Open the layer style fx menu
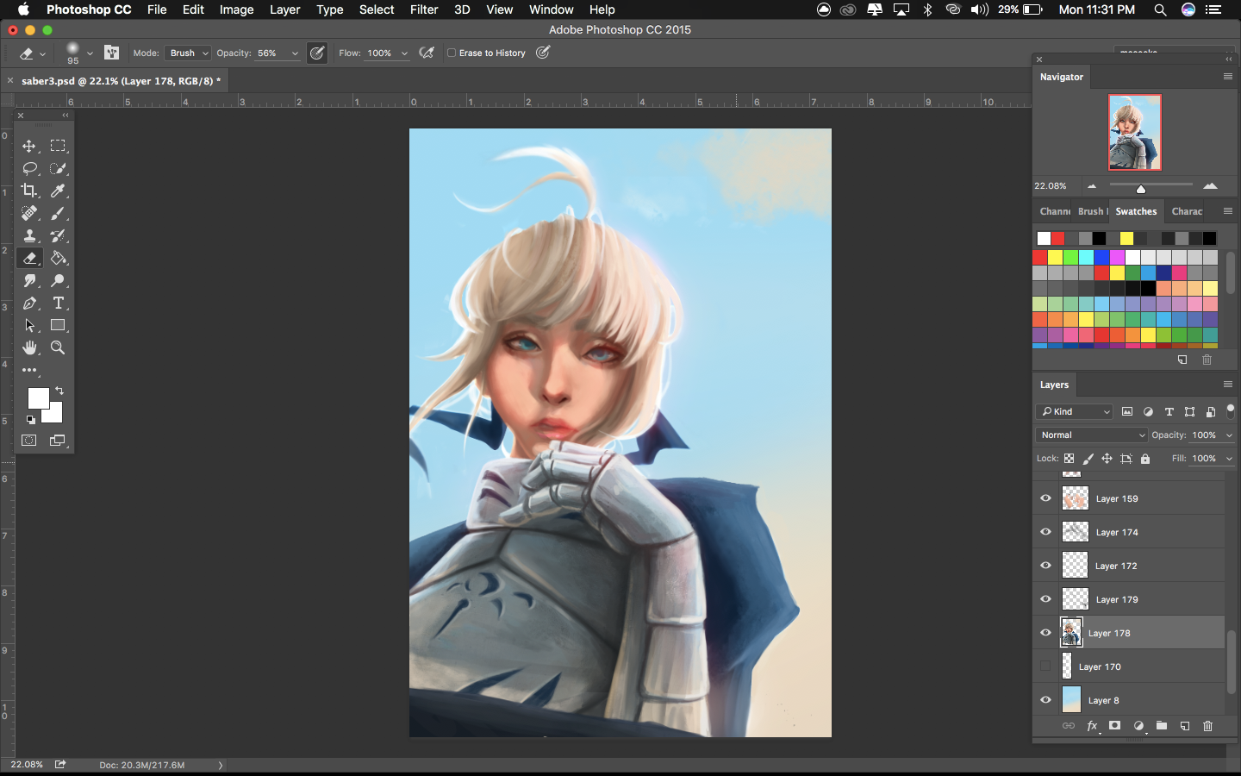The image size is (1241, 776). 1092,726
